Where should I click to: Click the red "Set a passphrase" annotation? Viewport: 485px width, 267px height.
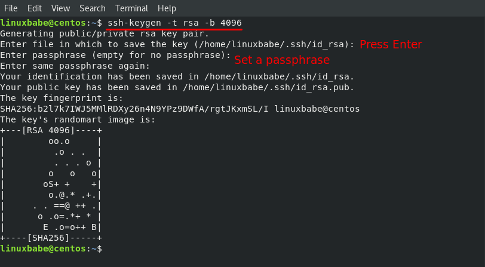(x=281, y=60)
